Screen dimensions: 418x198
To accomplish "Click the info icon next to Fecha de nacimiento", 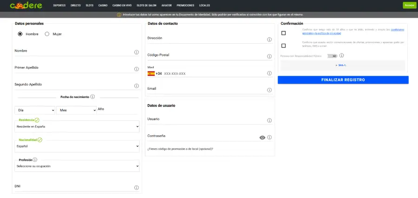I will [93, 97].
